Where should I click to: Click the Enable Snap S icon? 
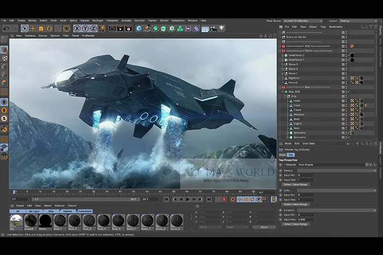4,102
